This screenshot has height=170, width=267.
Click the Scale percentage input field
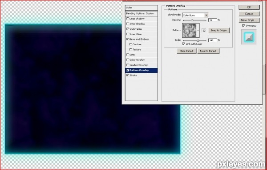click(x=213, y=40)
